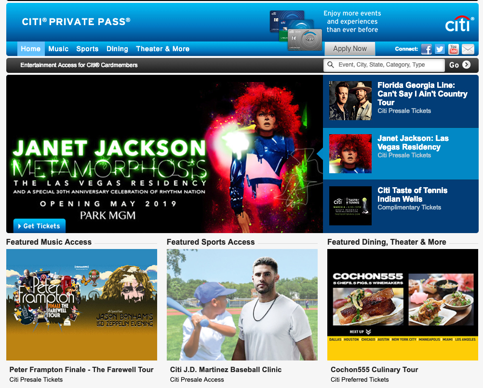Open the Theater & More menu
Screen dimensions: 483x388
click(162, 49)
